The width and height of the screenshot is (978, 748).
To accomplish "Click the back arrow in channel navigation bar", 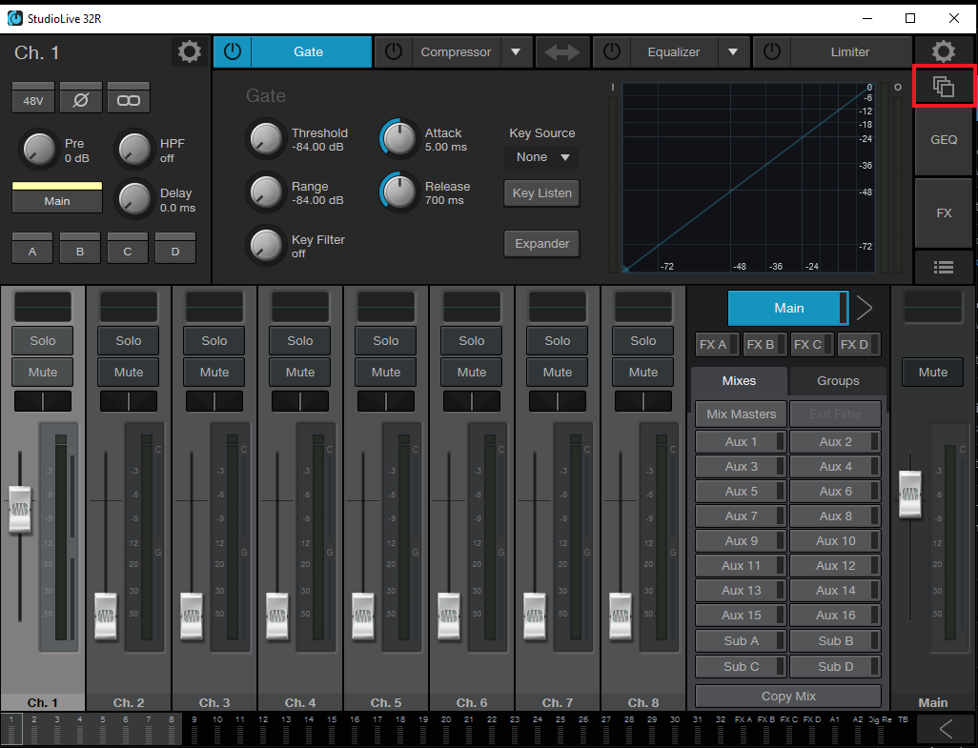I will click(947, 729).
